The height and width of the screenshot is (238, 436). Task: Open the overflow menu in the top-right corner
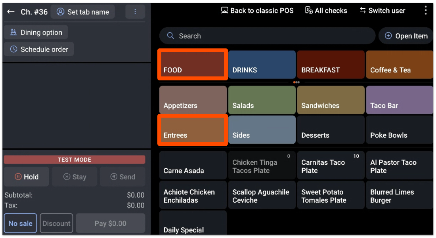(x=425, y=10)
